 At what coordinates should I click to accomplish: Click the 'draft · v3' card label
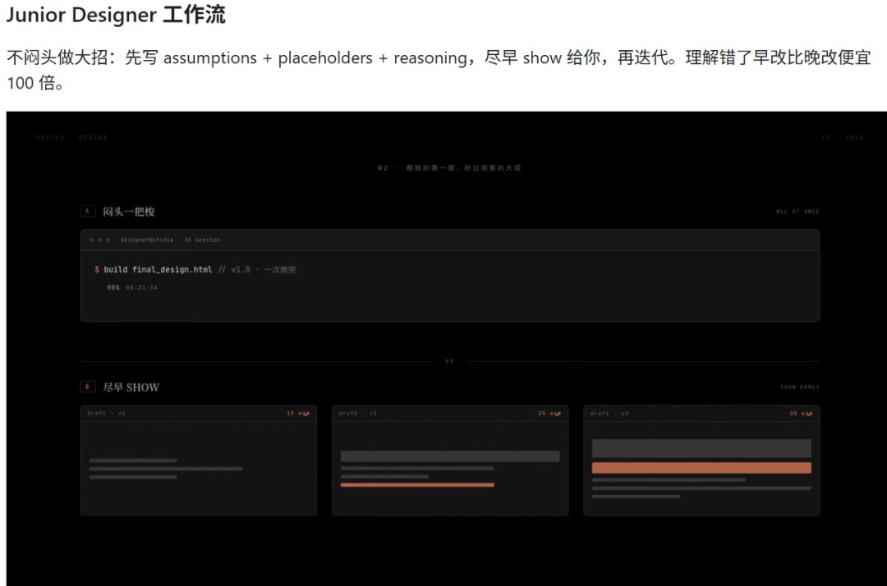point(609,413)
